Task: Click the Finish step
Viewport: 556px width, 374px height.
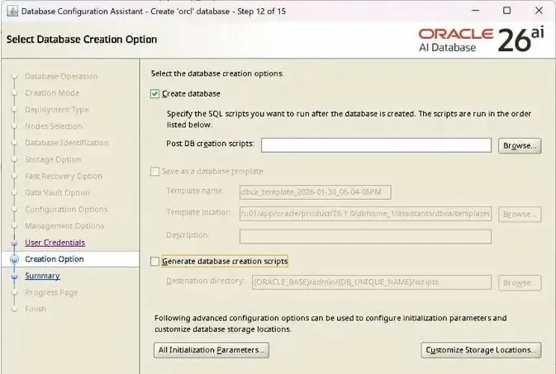Action: point(36,309)
